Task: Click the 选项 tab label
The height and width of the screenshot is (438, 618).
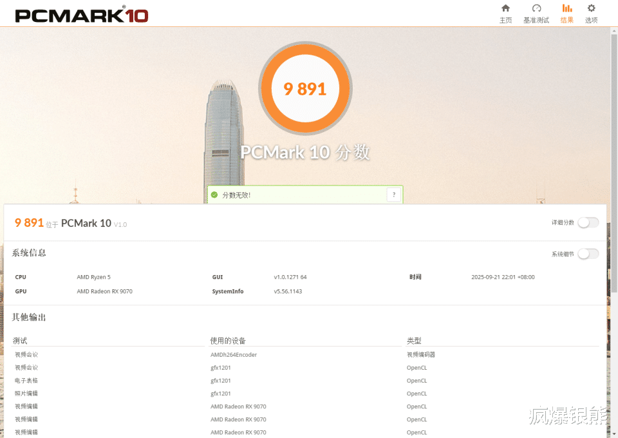Action: 591,20
